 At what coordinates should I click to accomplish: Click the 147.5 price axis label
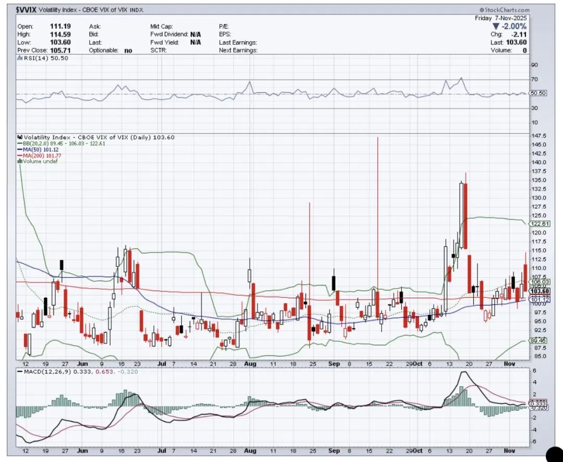pyautogui.click(x=540, y=136)
